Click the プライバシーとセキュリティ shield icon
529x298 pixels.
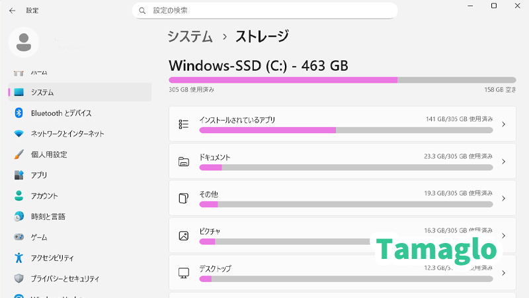click(x=19, y=278)
